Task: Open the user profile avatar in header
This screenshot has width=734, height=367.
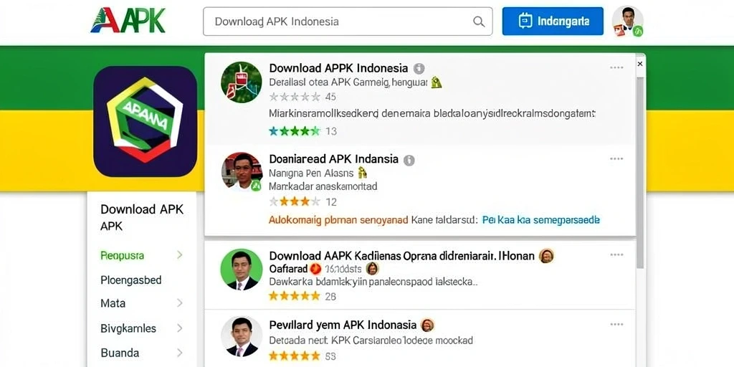Action: (x=628, y=21)
